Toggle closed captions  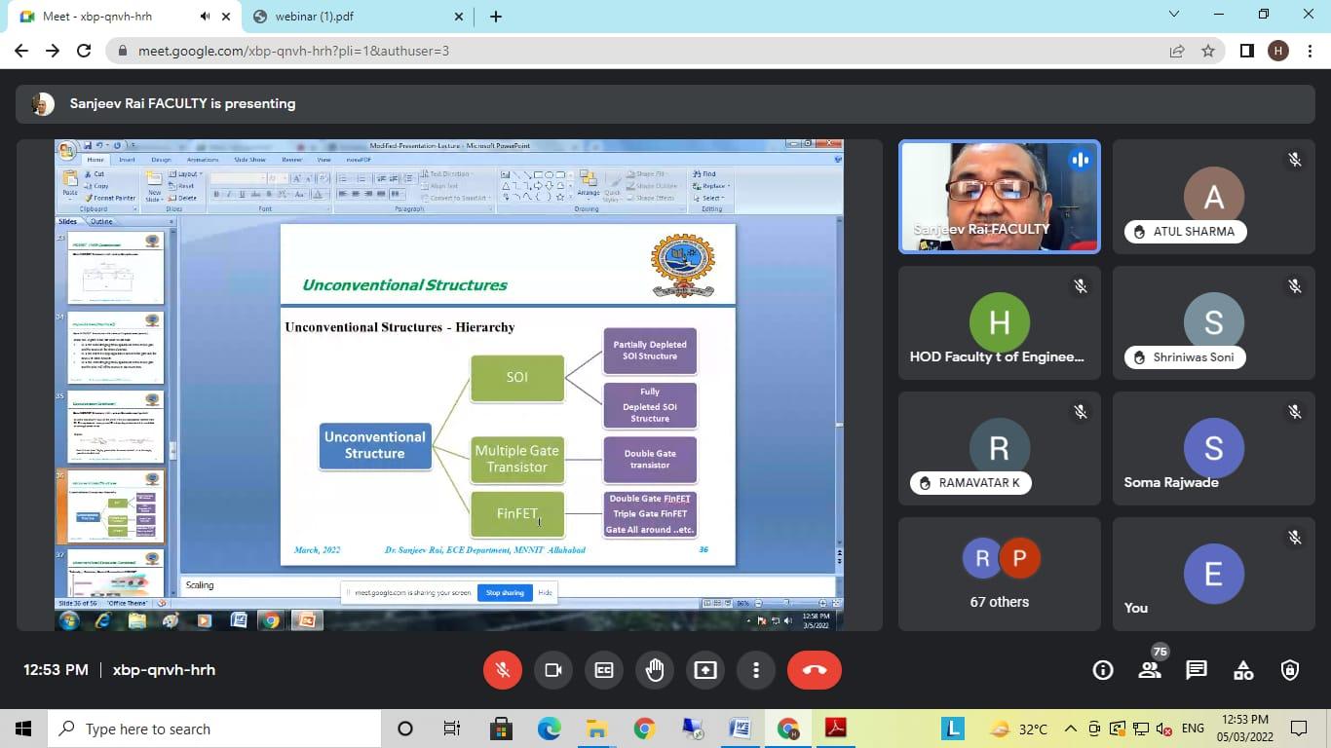[x=604, y=670]
